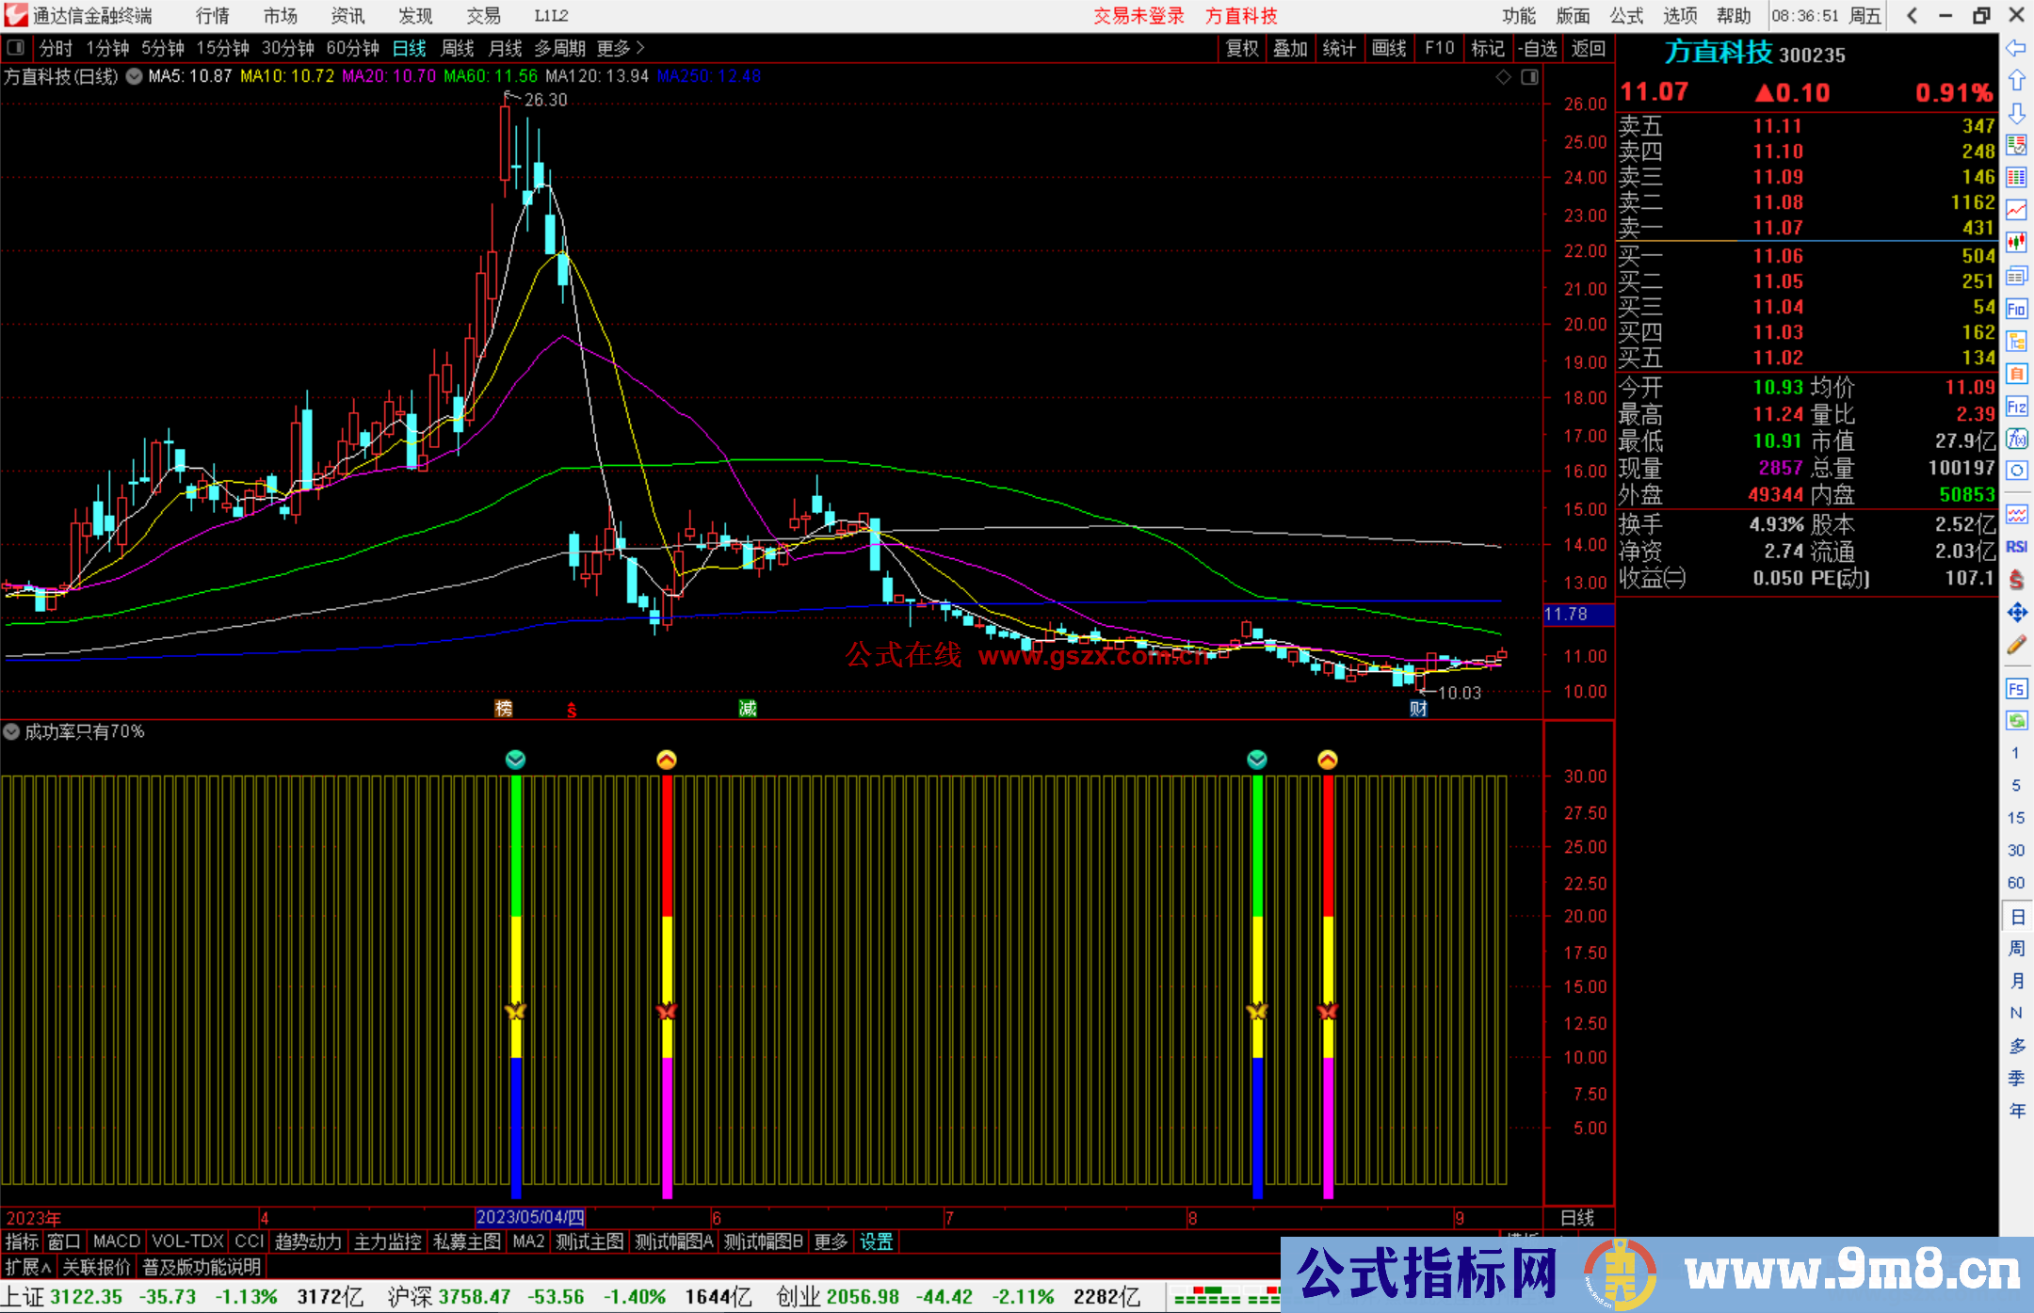Click the panel layout icon left of 分时
This screenshot has height=1313, width=2034.
[16, 47]
